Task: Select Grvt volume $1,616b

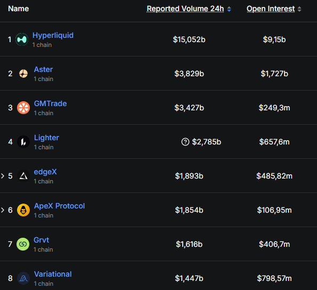Action: click(x=189, y=244)
